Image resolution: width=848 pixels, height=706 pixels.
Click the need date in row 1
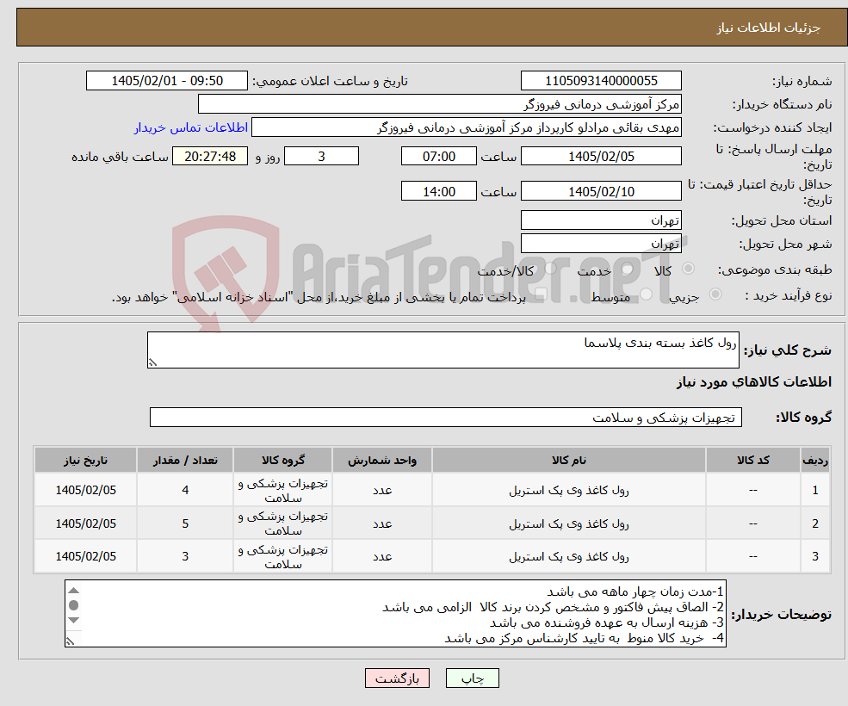click(x=85, y=490)
